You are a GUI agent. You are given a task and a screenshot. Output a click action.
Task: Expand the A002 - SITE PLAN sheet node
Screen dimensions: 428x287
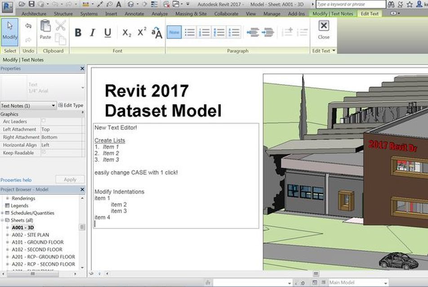[x=7, y=235]
